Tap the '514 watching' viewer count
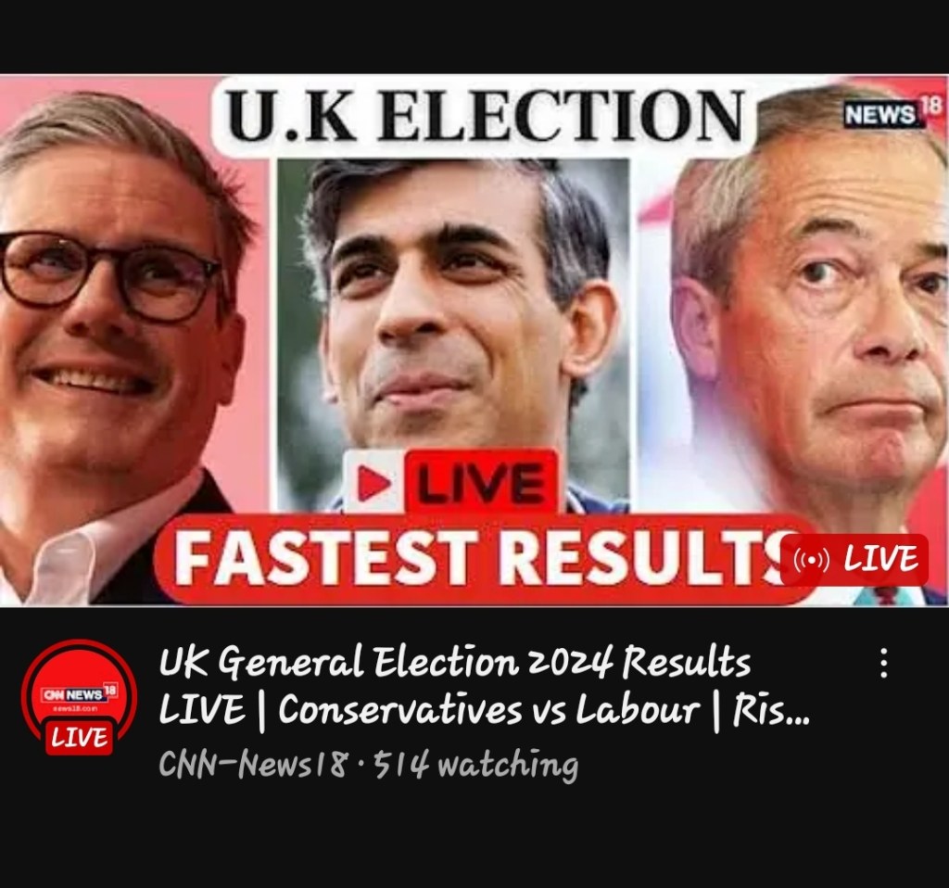949x888 pixels. (x=475, y=765)
